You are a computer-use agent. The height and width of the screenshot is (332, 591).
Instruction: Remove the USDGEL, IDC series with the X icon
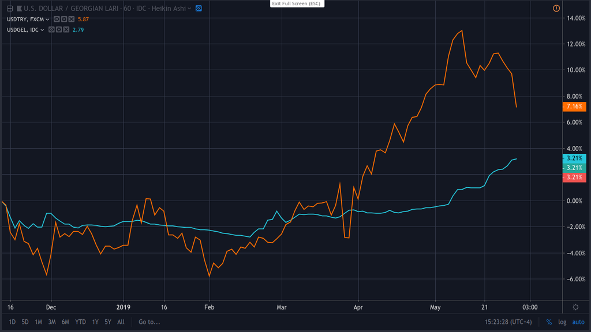point(66,30)
